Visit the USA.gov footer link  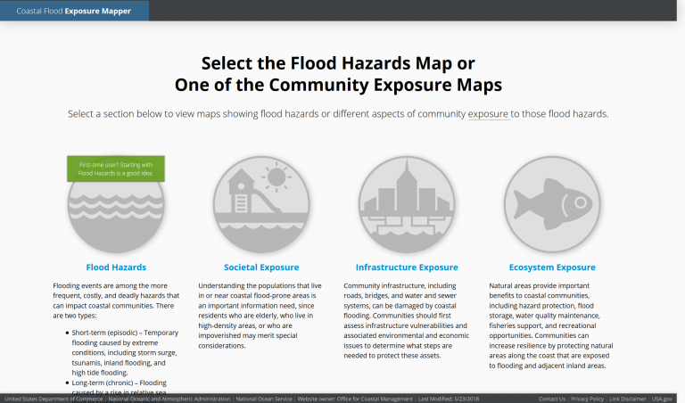point(662,398)
